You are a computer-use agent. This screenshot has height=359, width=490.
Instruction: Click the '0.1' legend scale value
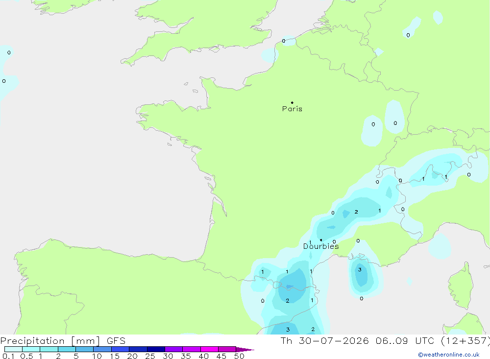[8, 356]
